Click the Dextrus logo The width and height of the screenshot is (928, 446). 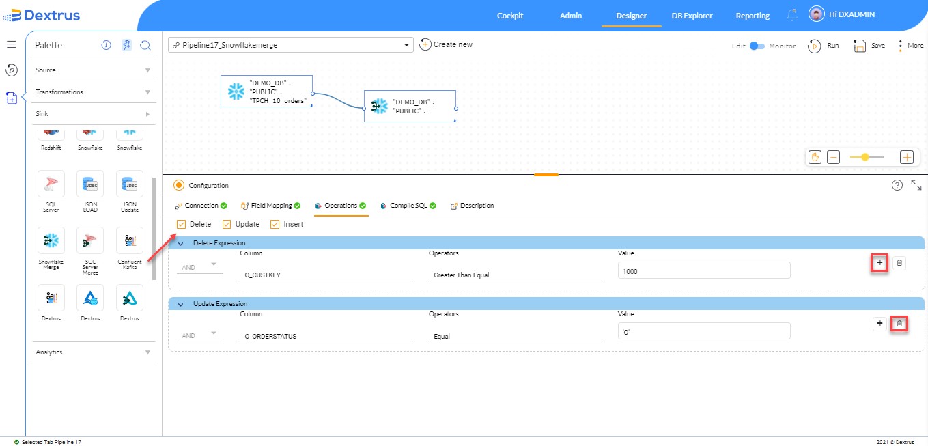(x=42, y=14)
